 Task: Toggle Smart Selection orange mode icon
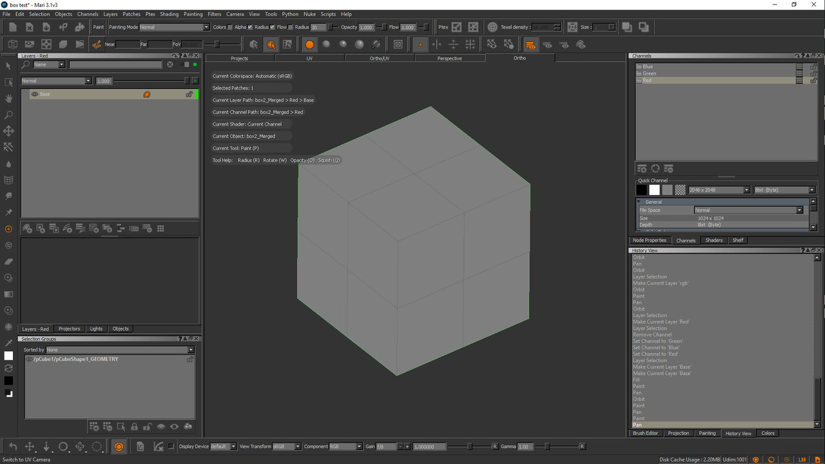point(271,44)
